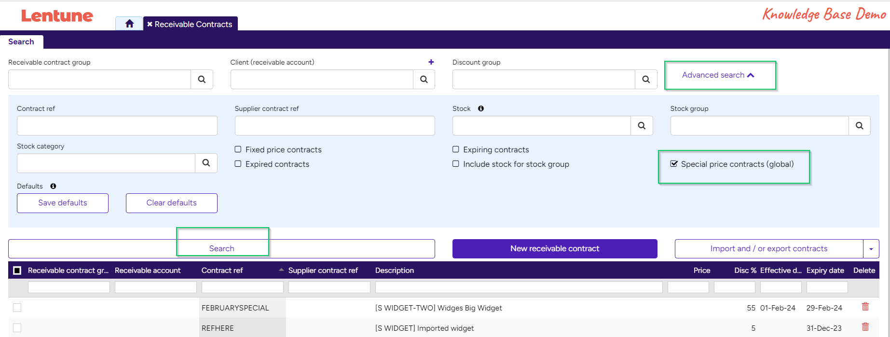Click '[S WIDGET-TWO] Widges Big Widget' description
The height and width of the screenshot is (337, 890).
tap(438, 308)
